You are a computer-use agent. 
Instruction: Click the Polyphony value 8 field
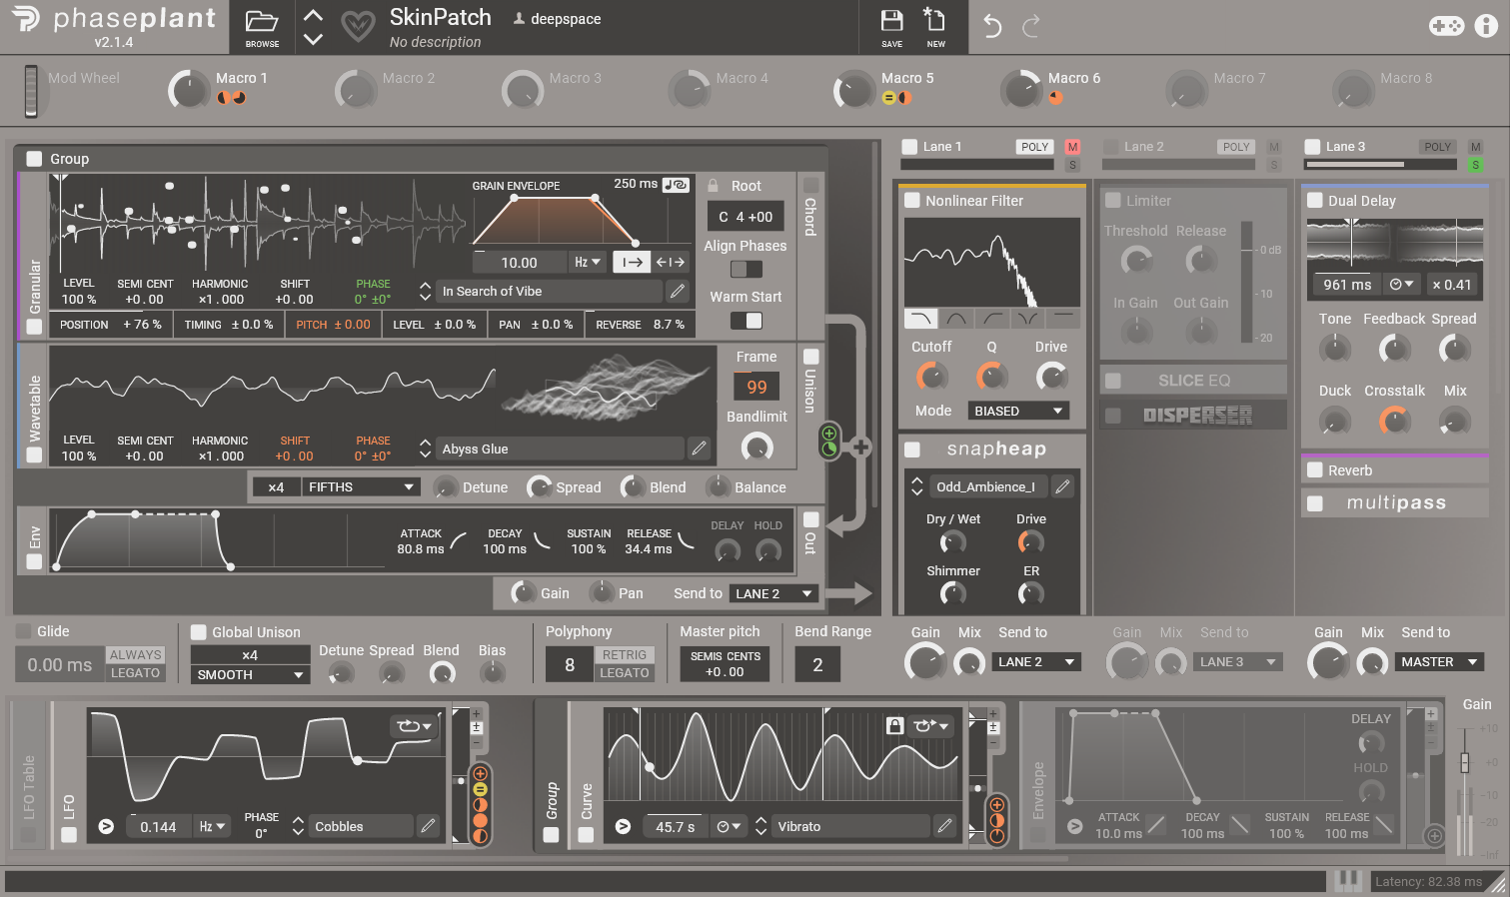[569, 664]
